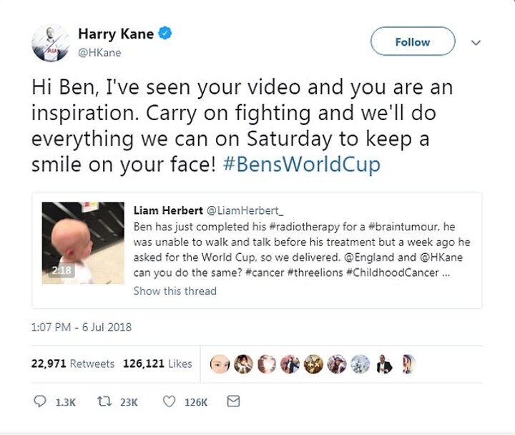
Task: View the 22,971 Retweets list
Action: (x=73, y=363)
